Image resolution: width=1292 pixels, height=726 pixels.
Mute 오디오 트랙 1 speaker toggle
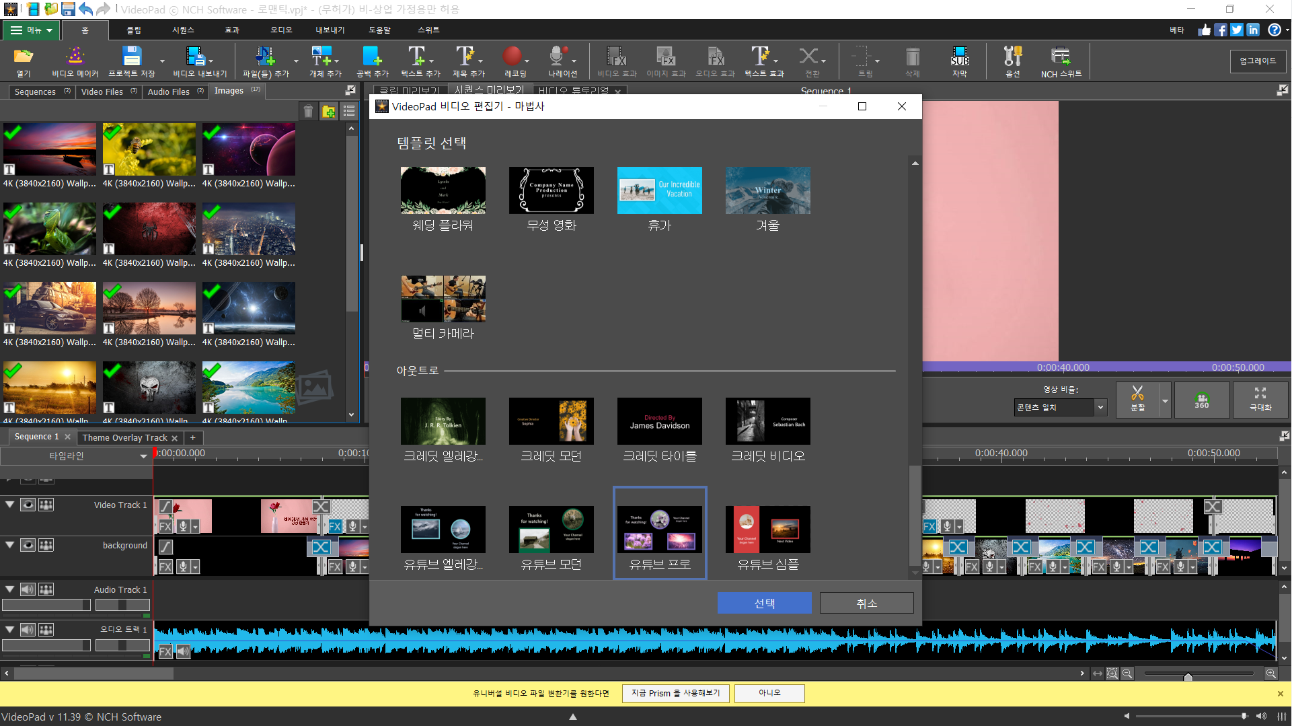28,630
